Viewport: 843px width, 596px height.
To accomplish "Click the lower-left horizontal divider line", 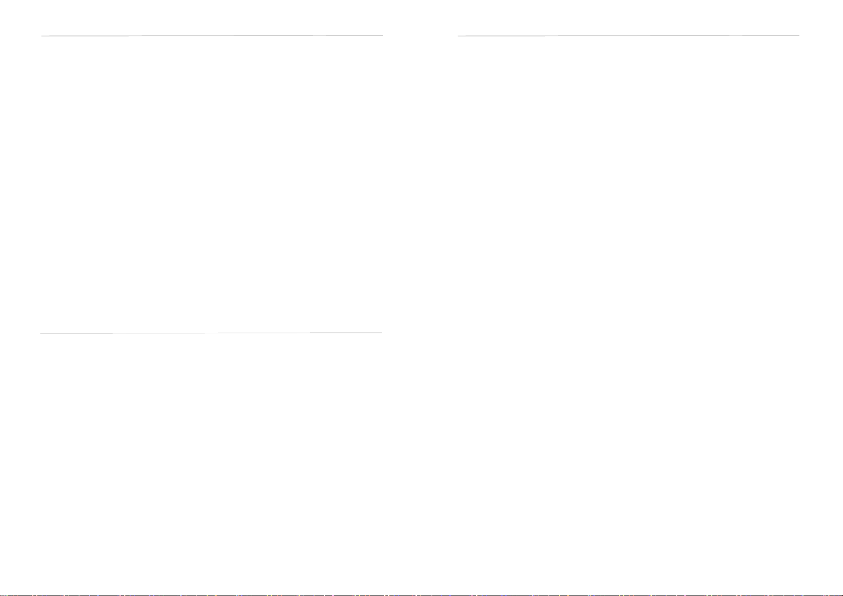I will (x=211, y=333).
